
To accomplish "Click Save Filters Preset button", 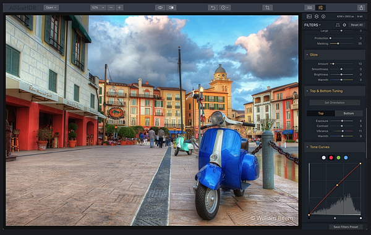I will [346, 227].
